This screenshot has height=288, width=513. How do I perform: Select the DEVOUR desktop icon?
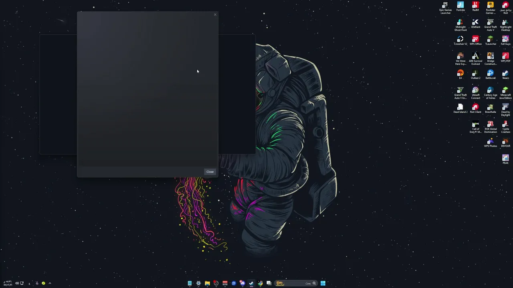(x=505, y=143)
